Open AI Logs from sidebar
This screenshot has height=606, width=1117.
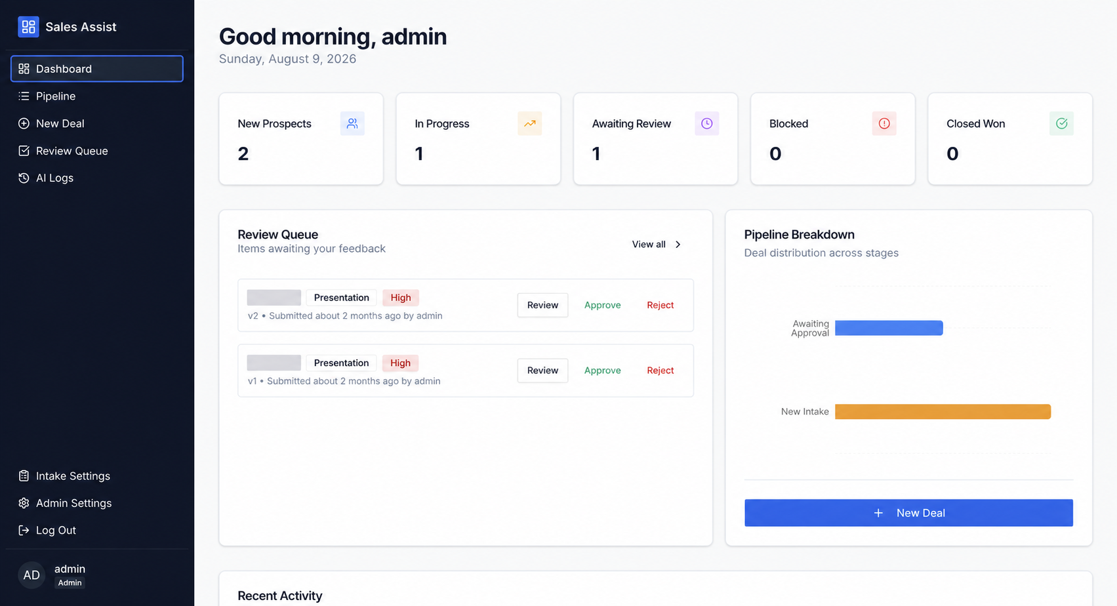coord(97,178)
